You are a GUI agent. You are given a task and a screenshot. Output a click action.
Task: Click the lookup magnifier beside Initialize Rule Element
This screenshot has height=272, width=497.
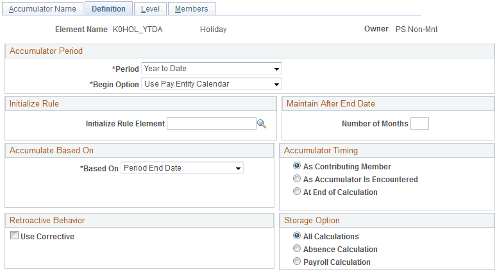tap(262, 124)
